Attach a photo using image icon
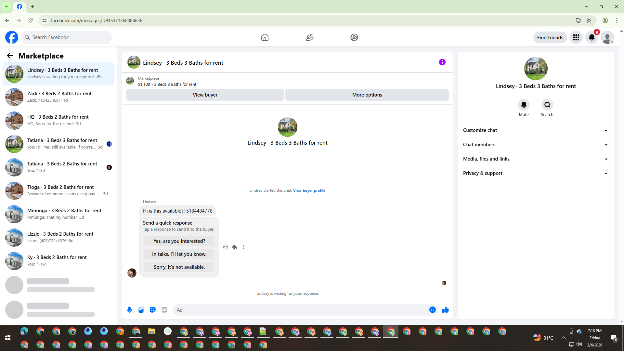This screenshot has width=624, height=351. (x=141, y=310)
